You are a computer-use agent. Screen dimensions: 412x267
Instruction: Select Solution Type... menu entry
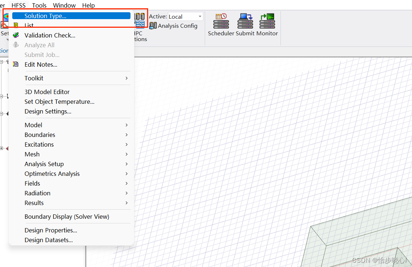pyautogui.click(x=71, y=16)
